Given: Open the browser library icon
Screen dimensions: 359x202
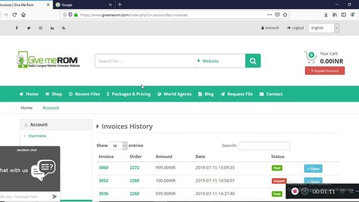Looking at the screenshot, I should click(335, 15).
